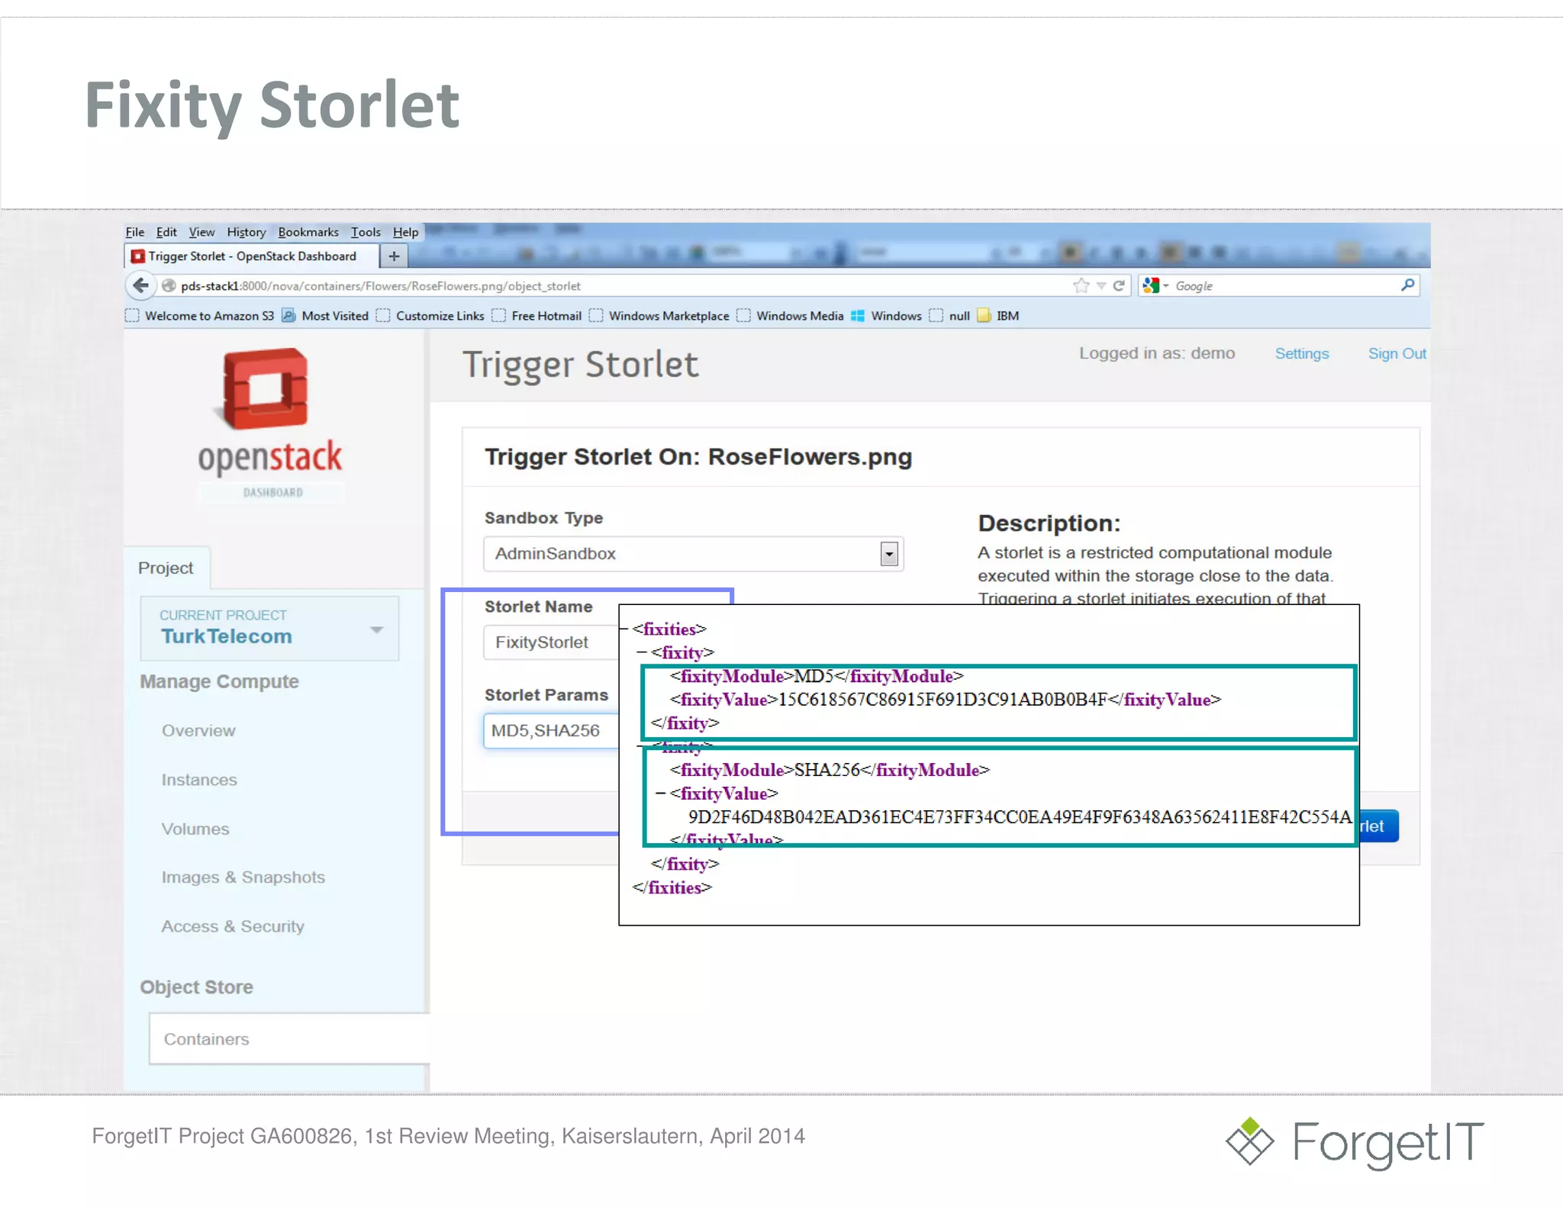
Task: Open Windows Media bookmark
Action: point(791,316)
